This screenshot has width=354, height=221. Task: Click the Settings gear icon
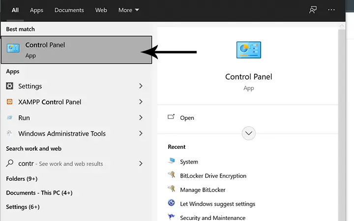9,86
